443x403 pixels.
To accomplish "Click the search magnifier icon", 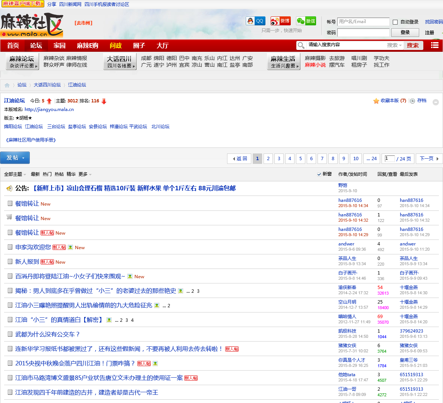I will (301, 45).
